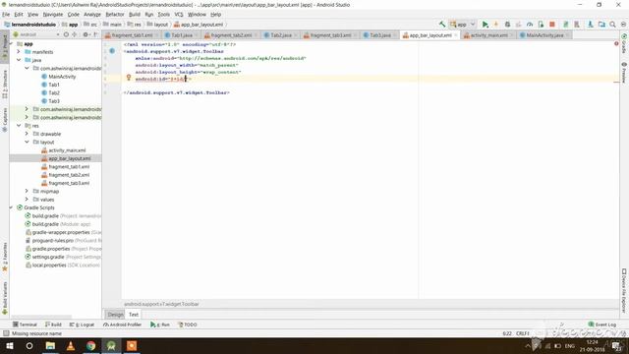The width and height of the screenshot is (629, 354).
Task: Open fragment_tab2.xml in the project tree
Action: coord(69,175)
